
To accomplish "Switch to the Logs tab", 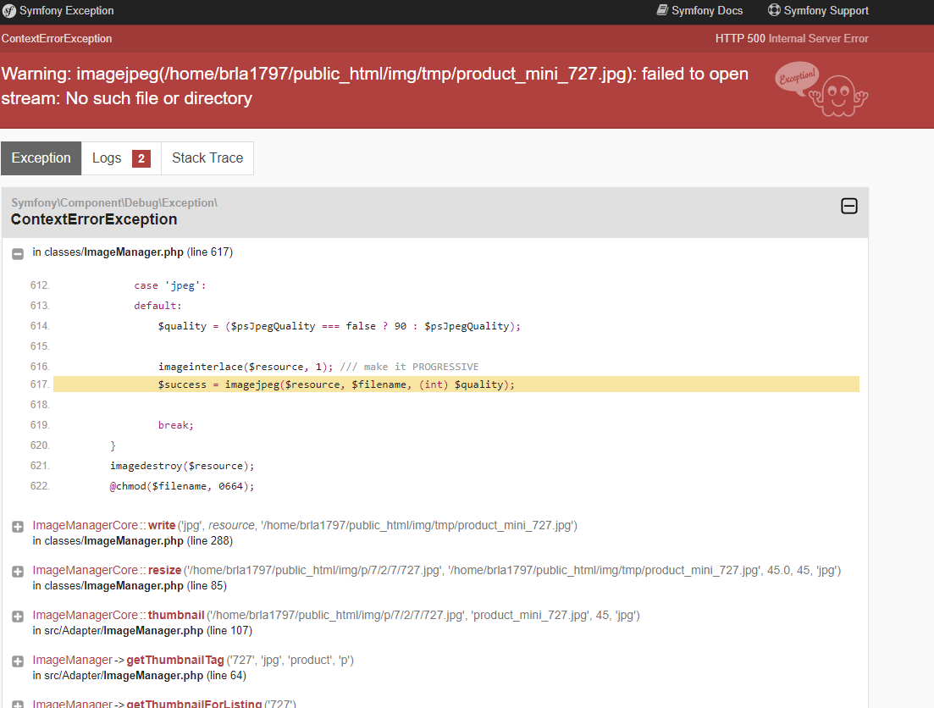I will click(121, 158).
